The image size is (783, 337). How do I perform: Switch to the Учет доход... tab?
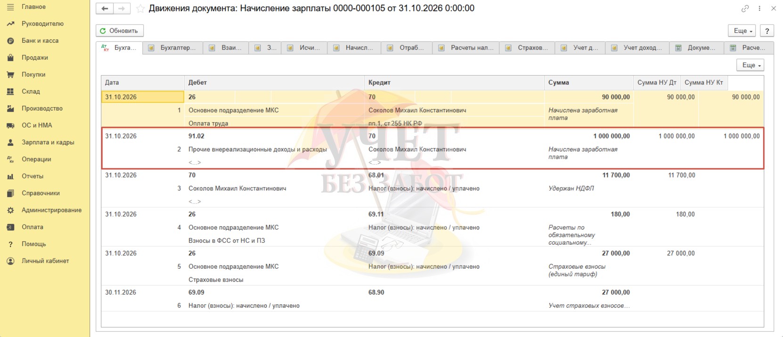[x=637, y=48]
